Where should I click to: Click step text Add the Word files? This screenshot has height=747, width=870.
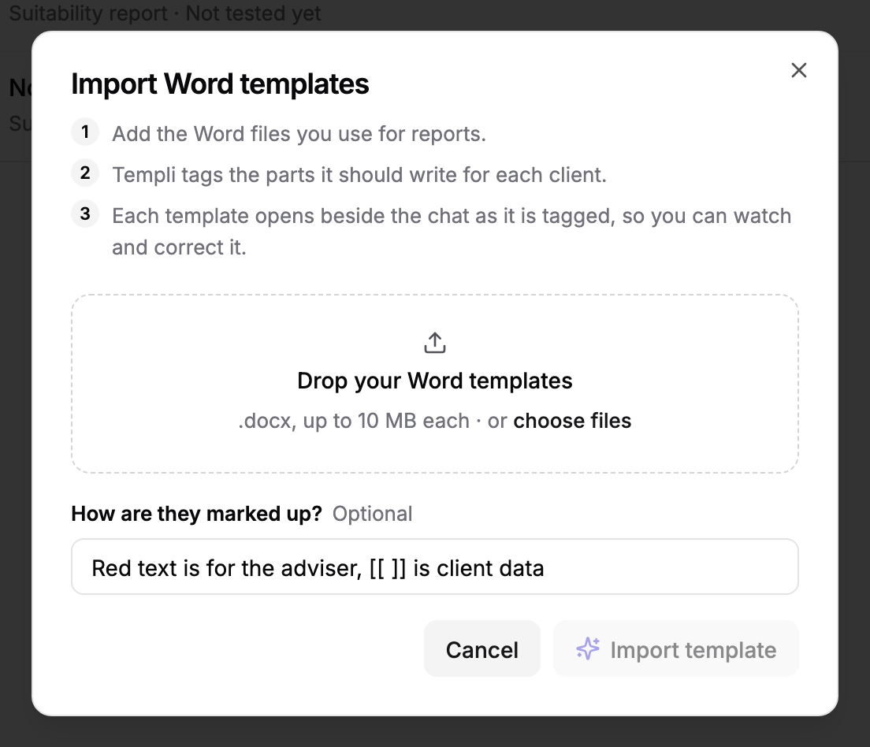click(x=299, y=134)
